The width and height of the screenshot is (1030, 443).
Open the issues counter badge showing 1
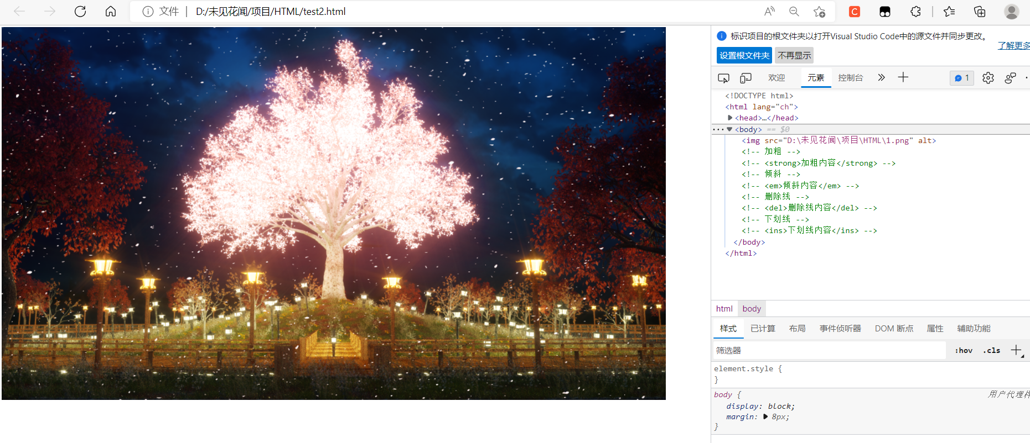point(962,78)
